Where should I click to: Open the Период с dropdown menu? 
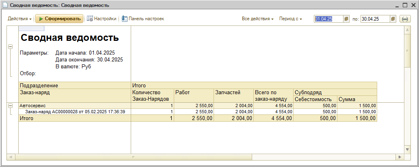pyautogui.click(x=290, y=19)
